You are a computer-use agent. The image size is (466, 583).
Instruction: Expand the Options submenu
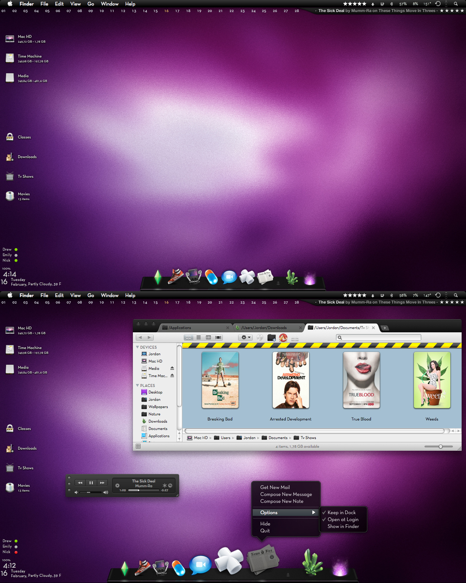[x=286, y=512]
